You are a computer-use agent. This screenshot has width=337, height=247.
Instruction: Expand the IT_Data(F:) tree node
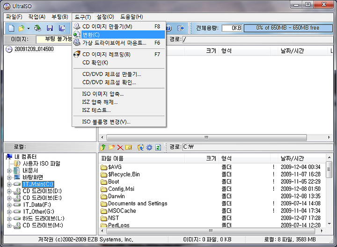[9, 205]
